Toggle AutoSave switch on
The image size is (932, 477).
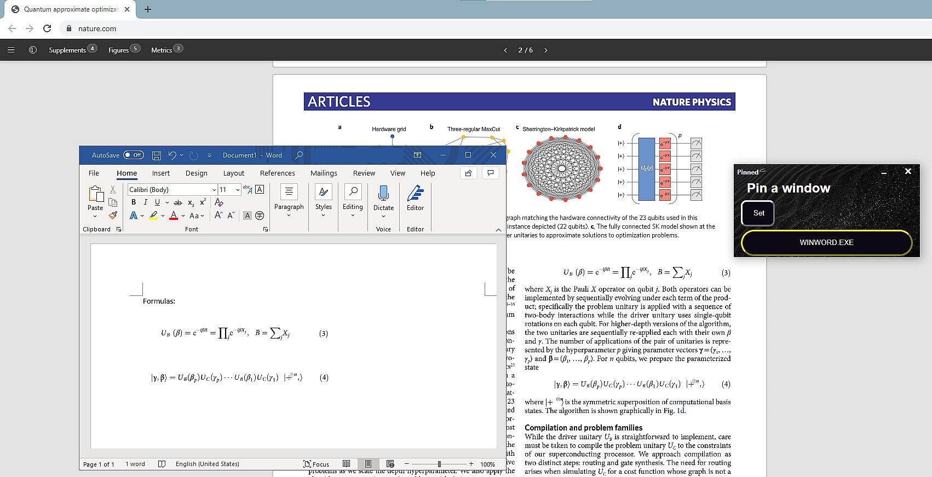[x=134, y=155]
